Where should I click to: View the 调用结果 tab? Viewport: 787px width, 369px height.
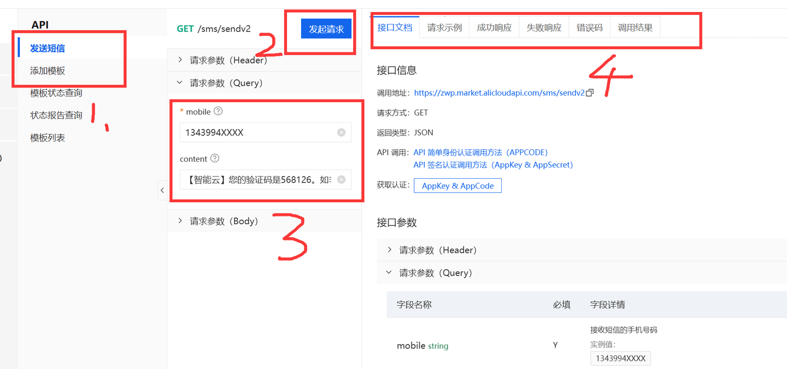635,26
